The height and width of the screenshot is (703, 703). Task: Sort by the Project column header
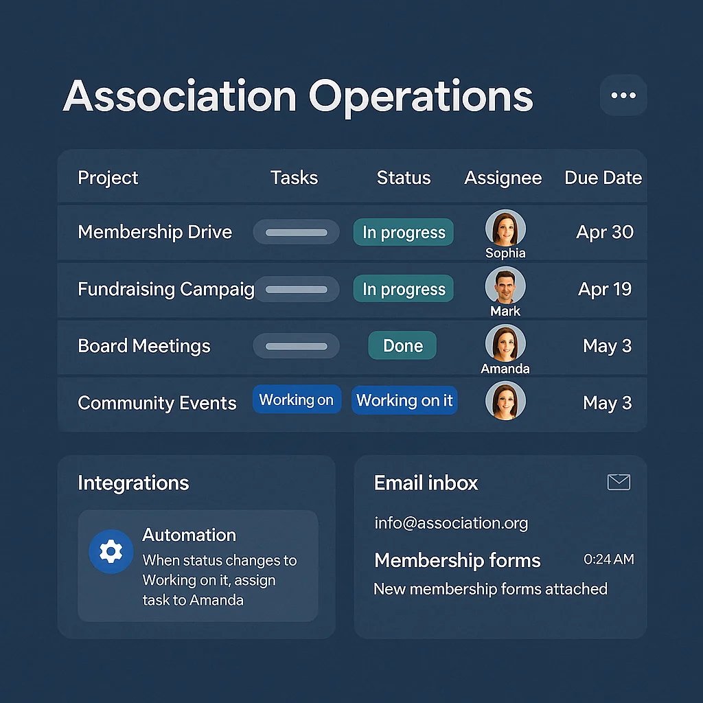pyautogui.click(x=108, y=178)
